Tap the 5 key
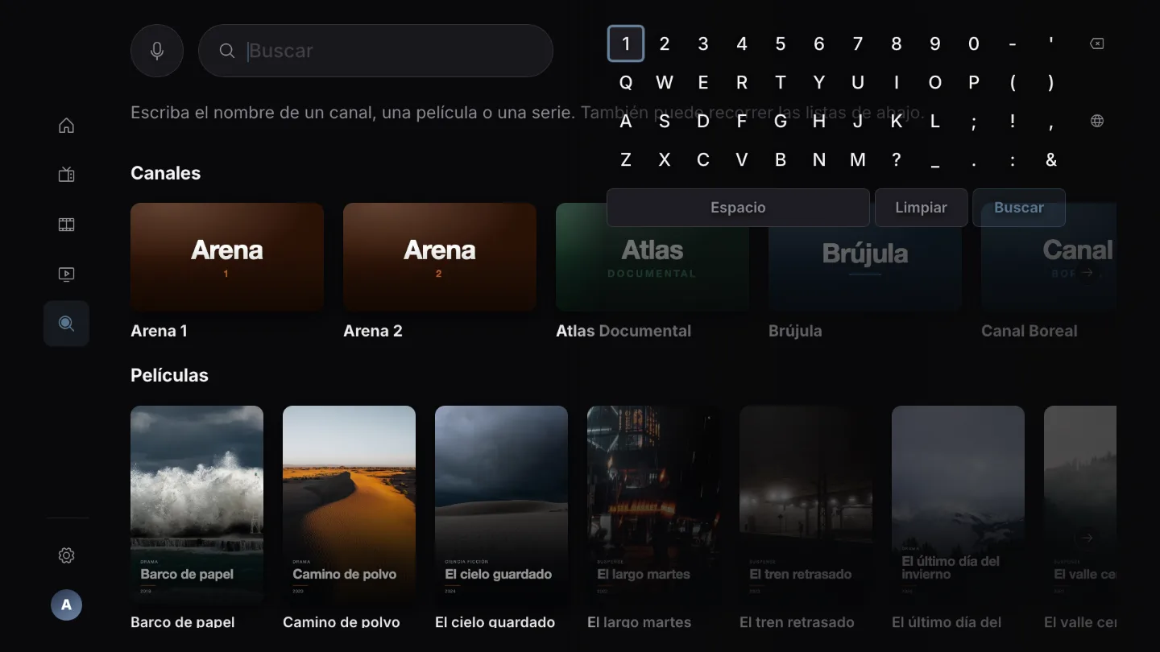This screenshot has width=1160, height=652. tap(781, 43)
